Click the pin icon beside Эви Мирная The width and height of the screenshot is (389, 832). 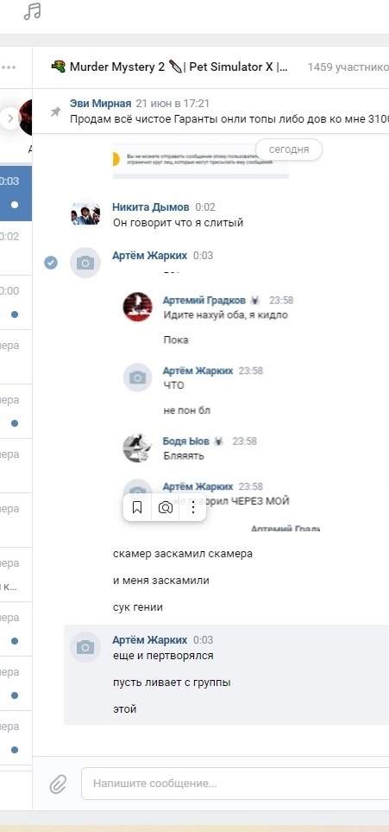[x=55, y=112]
